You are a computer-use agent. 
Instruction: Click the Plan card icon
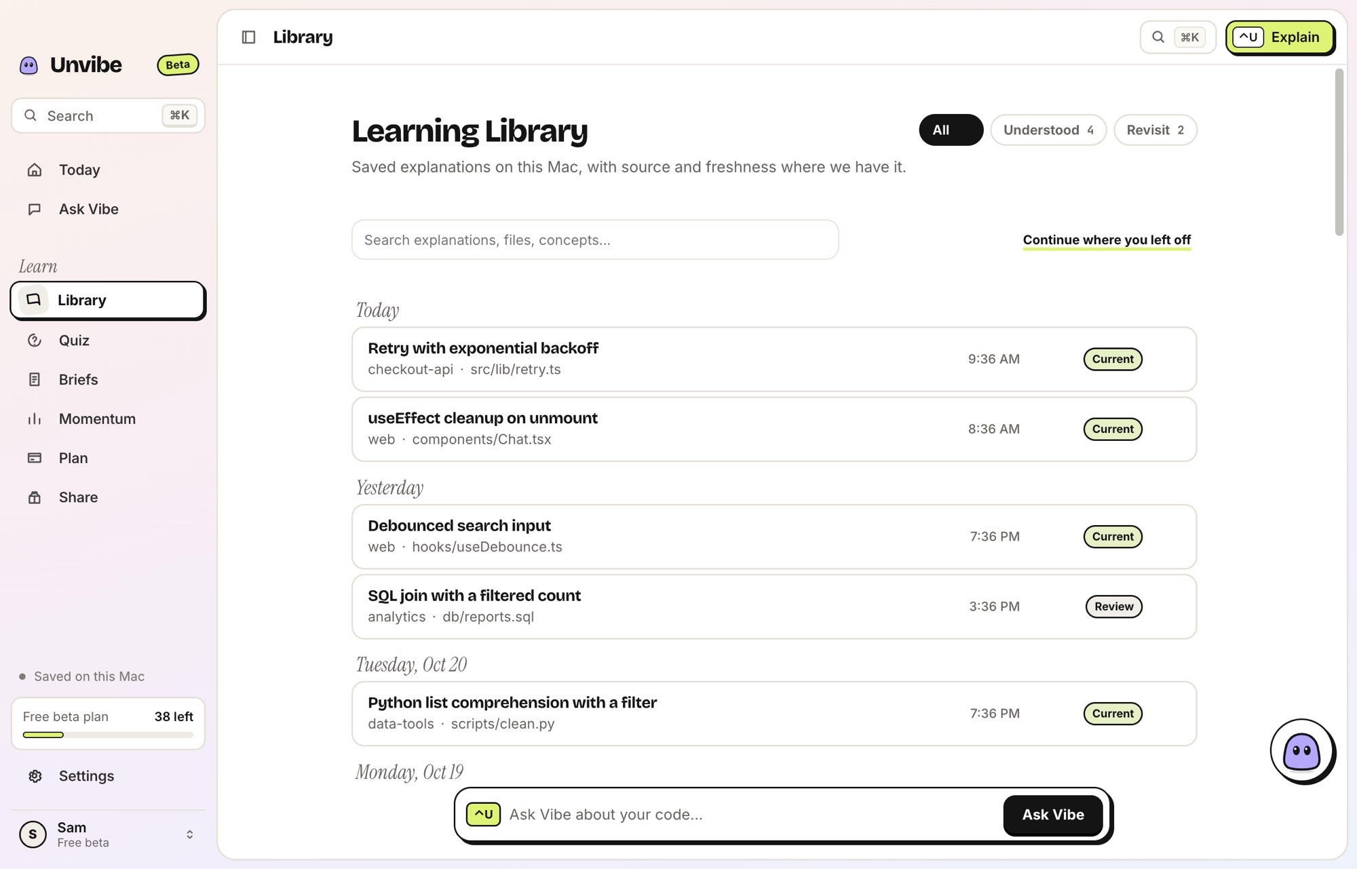pos(35,459)
